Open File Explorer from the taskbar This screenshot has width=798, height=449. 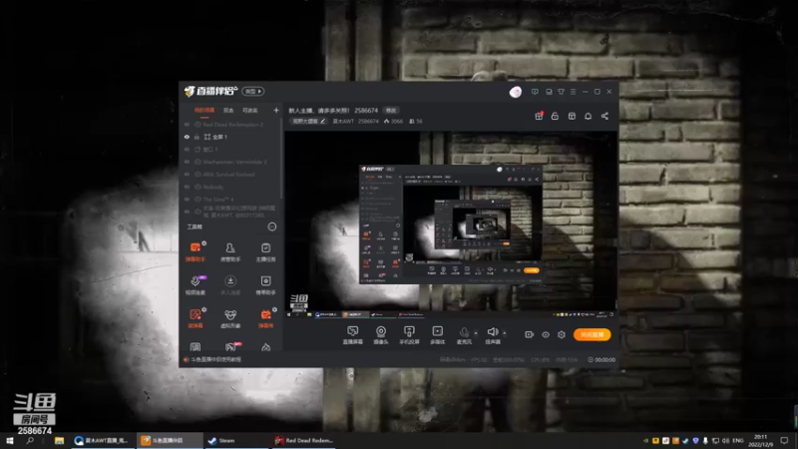[x=59, y=440]
